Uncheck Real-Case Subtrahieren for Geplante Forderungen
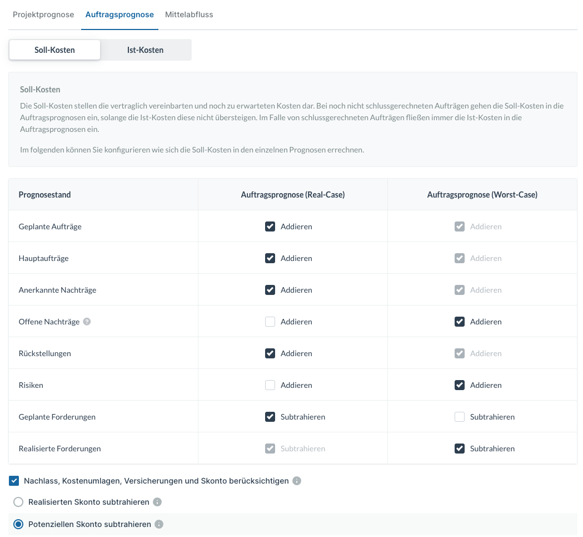 (x=270, y=417)
